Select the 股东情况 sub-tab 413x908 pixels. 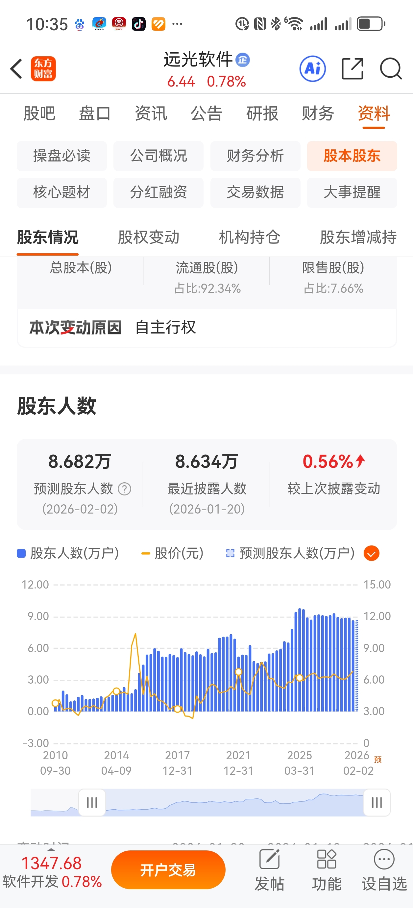[x=48, y=237]
